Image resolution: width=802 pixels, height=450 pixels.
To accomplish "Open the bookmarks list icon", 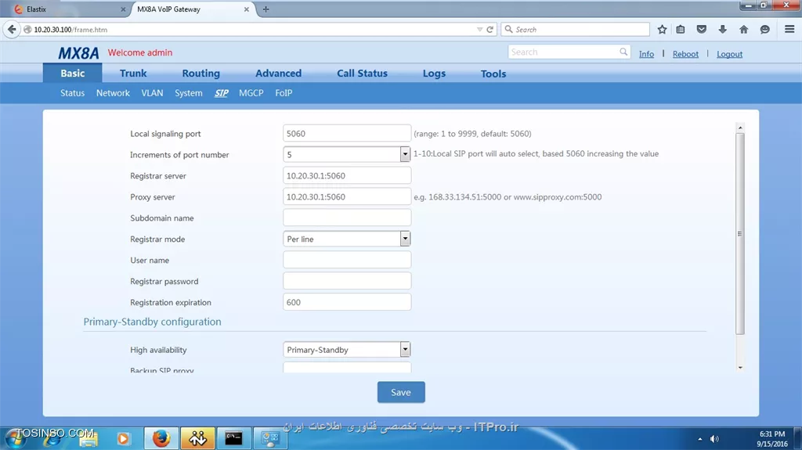I will coord(681,29).
